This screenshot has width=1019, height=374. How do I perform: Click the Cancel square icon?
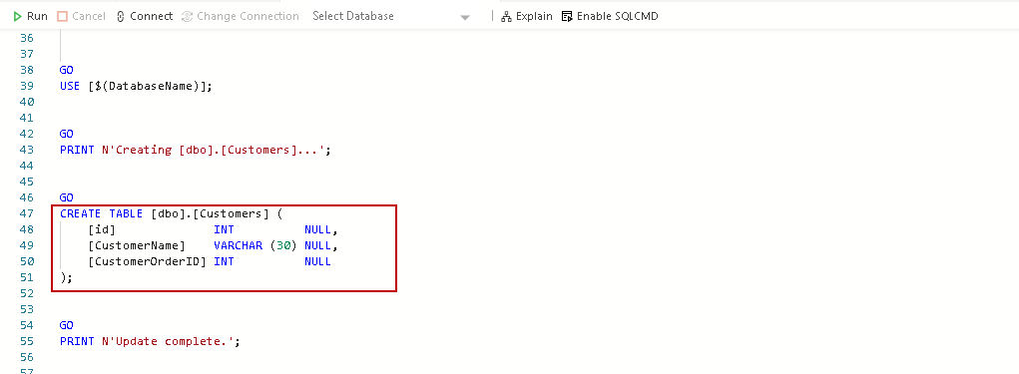pos(63,16)
